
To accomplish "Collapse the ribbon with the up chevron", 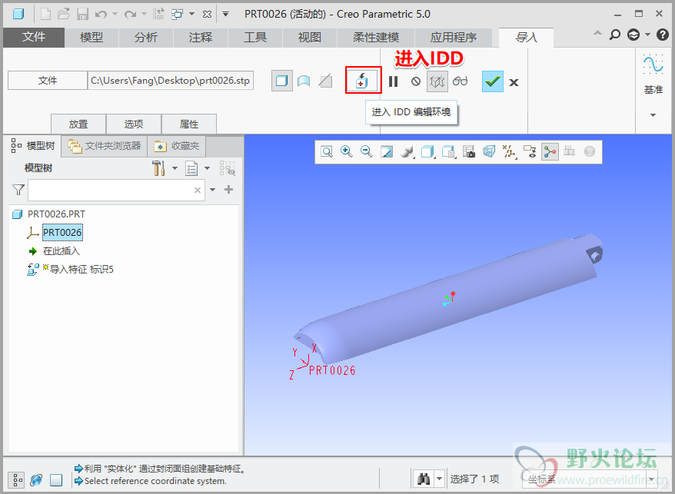I will [597, 33].
